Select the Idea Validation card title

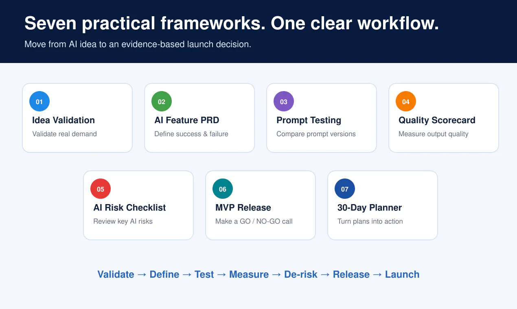64,120
